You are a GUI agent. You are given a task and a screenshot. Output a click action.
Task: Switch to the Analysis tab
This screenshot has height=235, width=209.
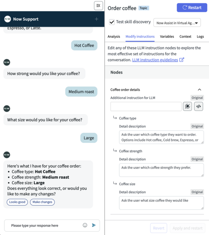pos(114,37)
